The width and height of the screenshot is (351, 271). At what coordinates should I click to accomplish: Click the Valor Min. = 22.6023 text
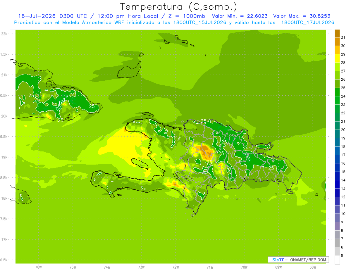[240, 16]
